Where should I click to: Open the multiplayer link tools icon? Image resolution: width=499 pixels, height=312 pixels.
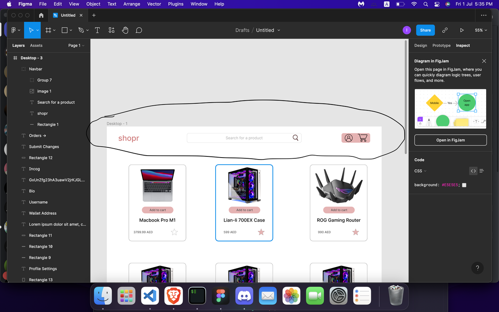click(445, 30)
